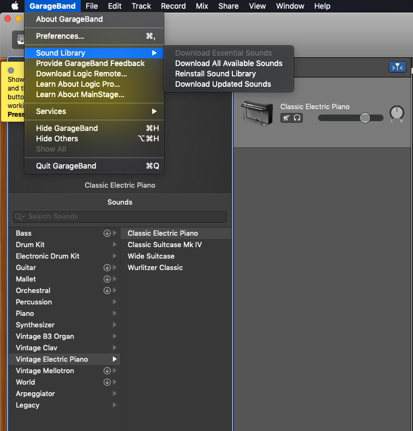Adjust the track pan knob
413x431 pixels.
[x=397, y=112]
